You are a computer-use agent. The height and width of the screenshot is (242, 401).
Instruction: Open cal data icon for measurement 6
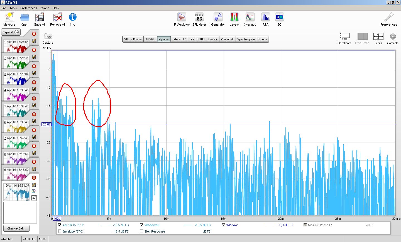click(34, 121)
